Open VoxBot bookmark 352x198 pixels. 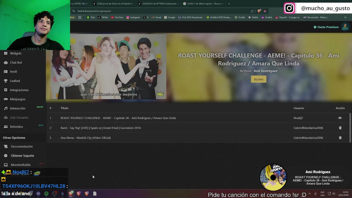click(267, 17)
